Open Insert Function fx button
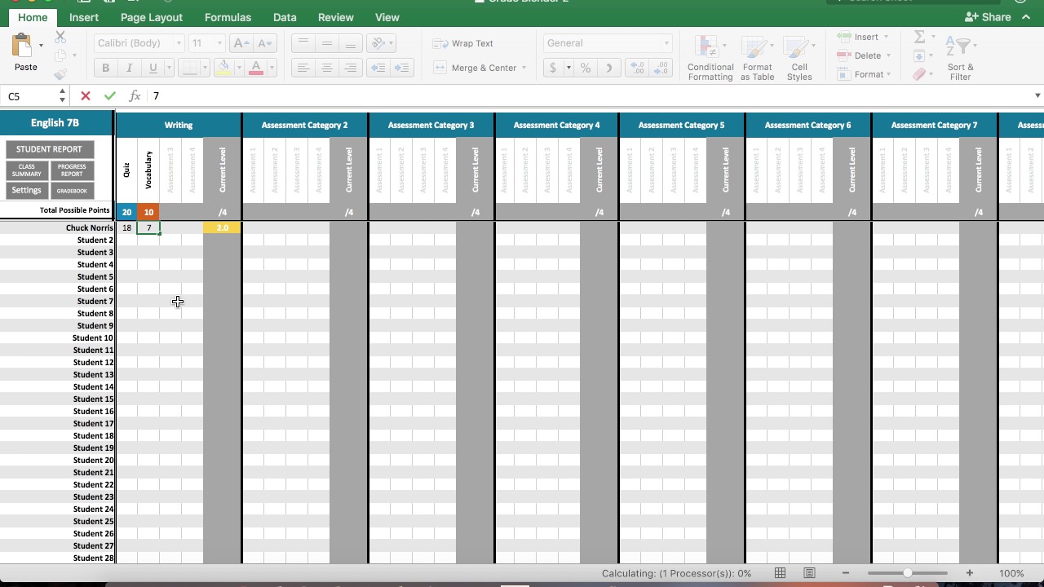 (x=135, y=96)
